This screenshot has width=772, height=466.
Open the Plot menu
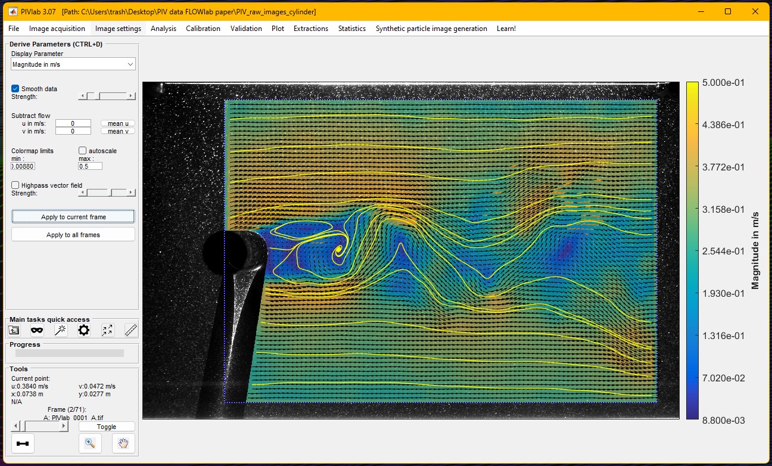click(x=278, y=29)
